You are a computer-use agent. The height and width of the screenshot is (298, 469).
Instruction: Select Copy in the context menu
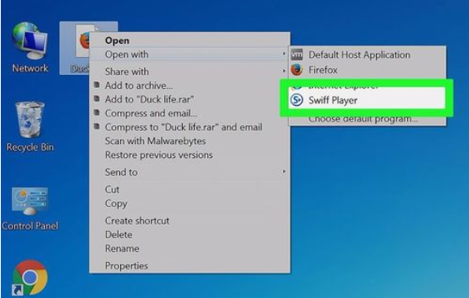pyautogui.click(x=116, y=204)
